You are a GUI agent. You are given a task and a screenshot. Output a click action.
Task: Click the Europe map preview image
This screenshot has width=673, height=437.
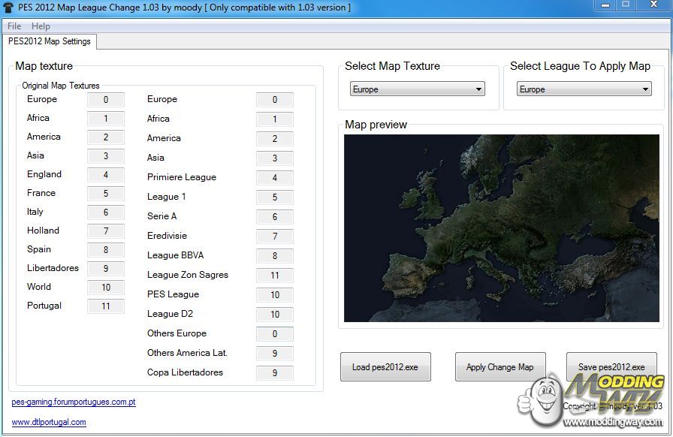click(501, 228)
